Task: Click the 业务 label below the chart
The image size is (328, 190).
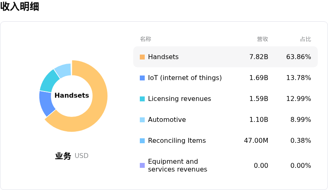Action: click(63, 156)
